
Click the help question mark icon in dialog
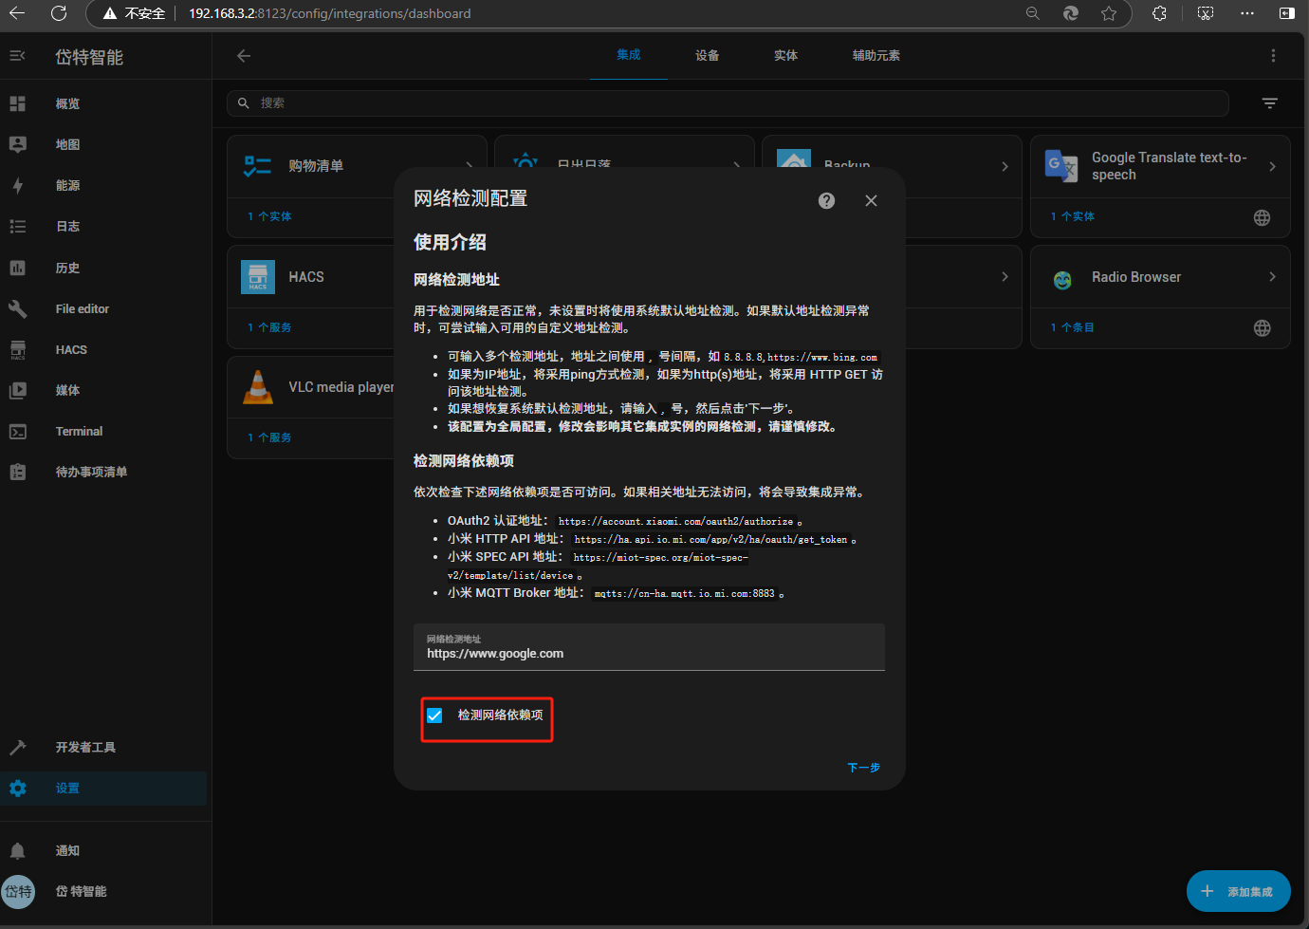point(826,200)
